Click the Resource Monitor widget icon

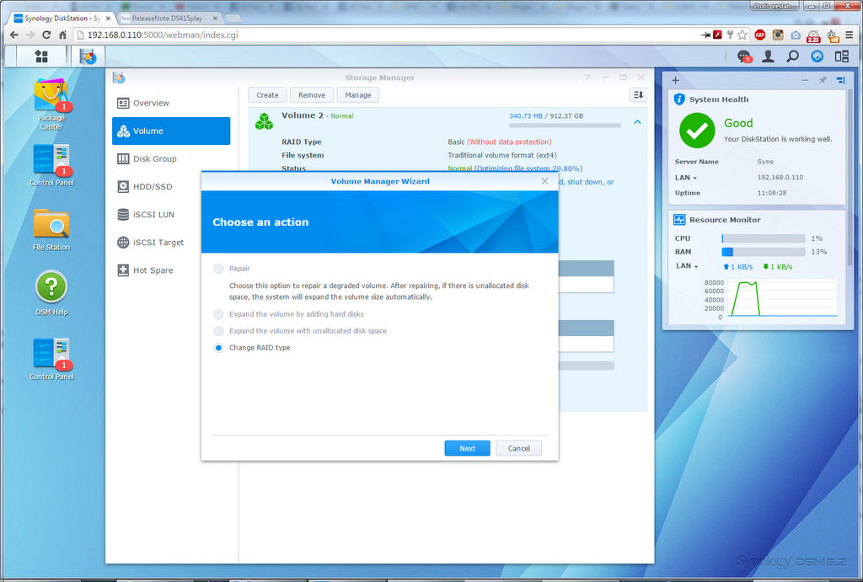[x=679, y=220]
